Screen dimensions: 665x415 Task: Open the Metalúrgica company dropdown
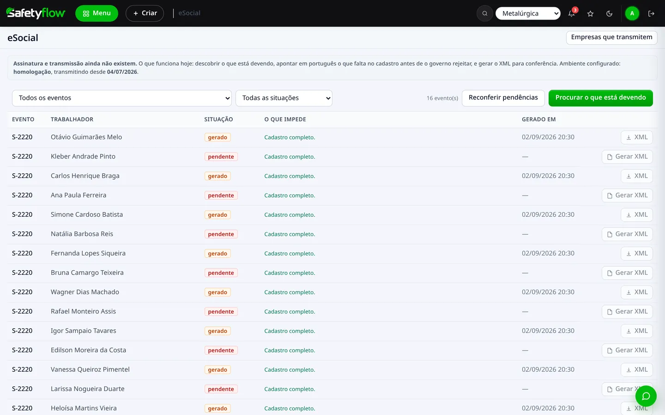coord(528,13)
